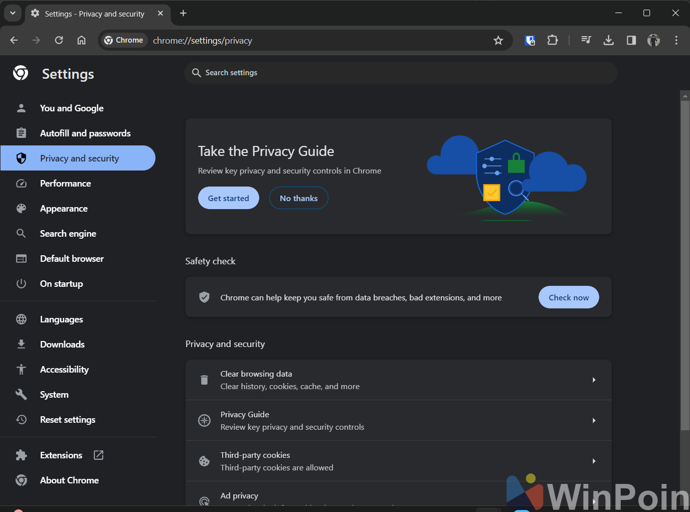Open the profile avatar in toolbar
This screenshot has width=690, height=512.
pyautogui.click(x=653, y=40)
